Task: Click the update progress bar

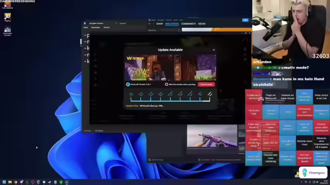Action: pos(170,101)
